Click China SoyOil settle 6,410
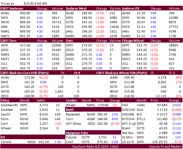Viewport: 183px width, 149px height. [x=44, y=114]
